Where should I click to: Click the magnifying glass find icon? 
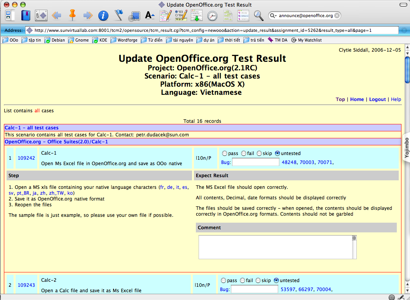click(x=258, y=16)
